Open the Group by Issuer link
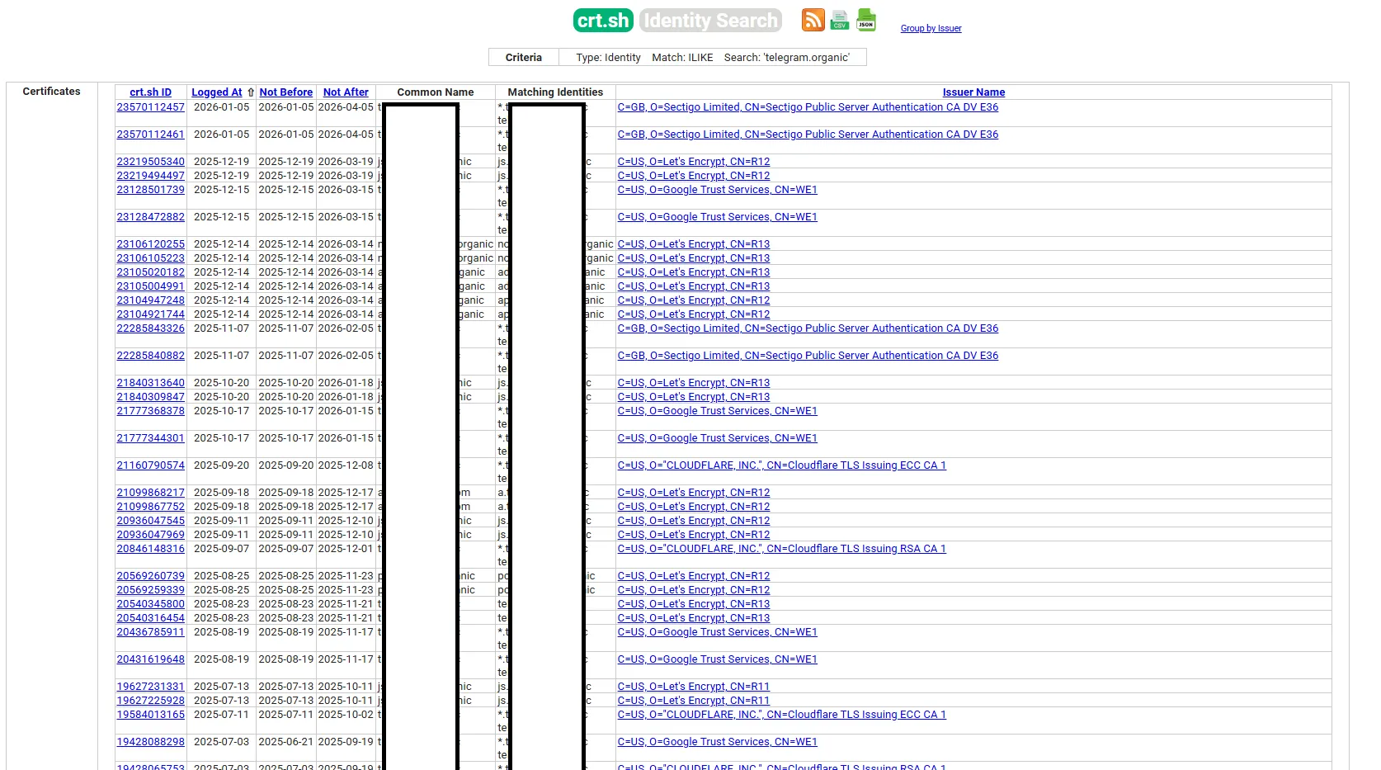Viewport: 1381px width, 770px height. tap(931, 28)
